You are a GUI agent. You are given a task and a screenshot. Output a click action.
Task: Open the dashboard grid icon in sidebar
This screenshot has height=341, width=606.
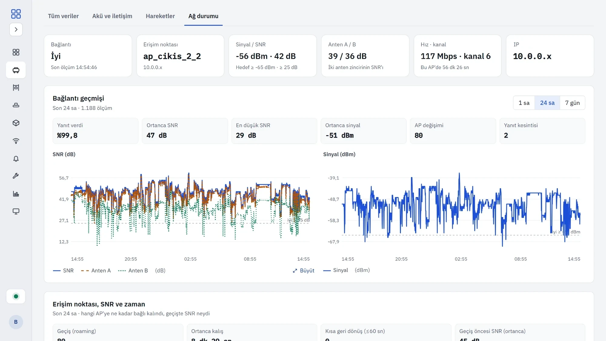[x=16, y=52]
